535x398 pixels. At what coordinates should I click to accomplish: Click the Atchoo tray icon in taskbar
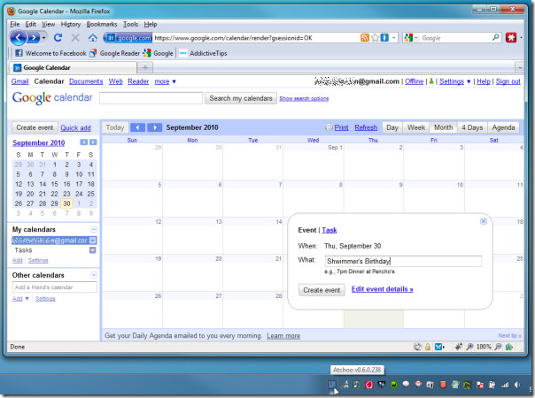tap(331, 385)
